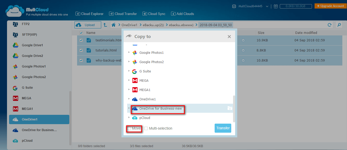This screenshot has width=347, height=150.
Task: Open the MultCloud644445 account dropdown
Action: tap(250, 6)
